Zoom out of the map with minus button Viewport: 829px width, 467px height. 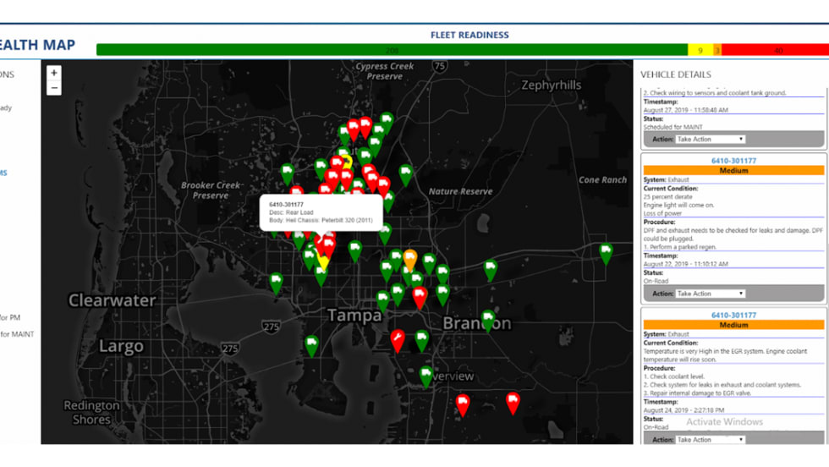pos(54,89)
